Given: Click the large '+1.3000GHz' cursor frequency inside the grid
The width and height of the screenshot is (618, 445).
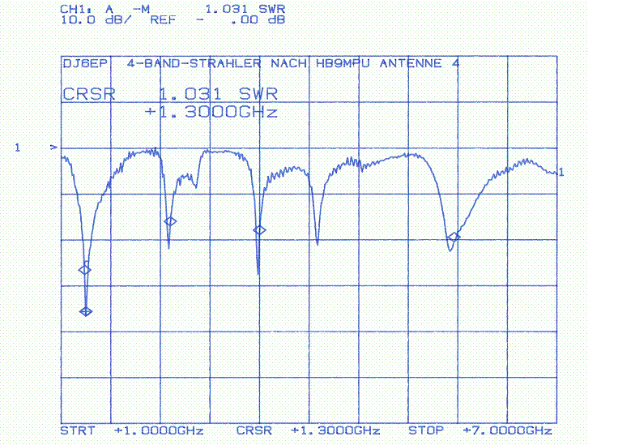Looking at the screenshot, I should pos(211,112).
